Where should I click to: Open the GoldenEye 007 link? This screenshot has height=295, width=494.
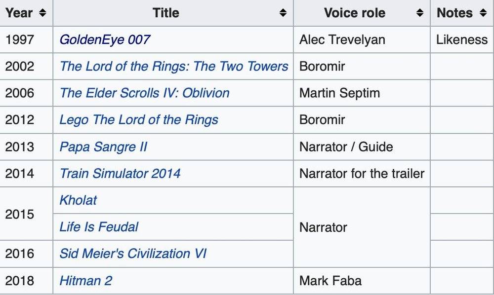click(x=105, y=39)
